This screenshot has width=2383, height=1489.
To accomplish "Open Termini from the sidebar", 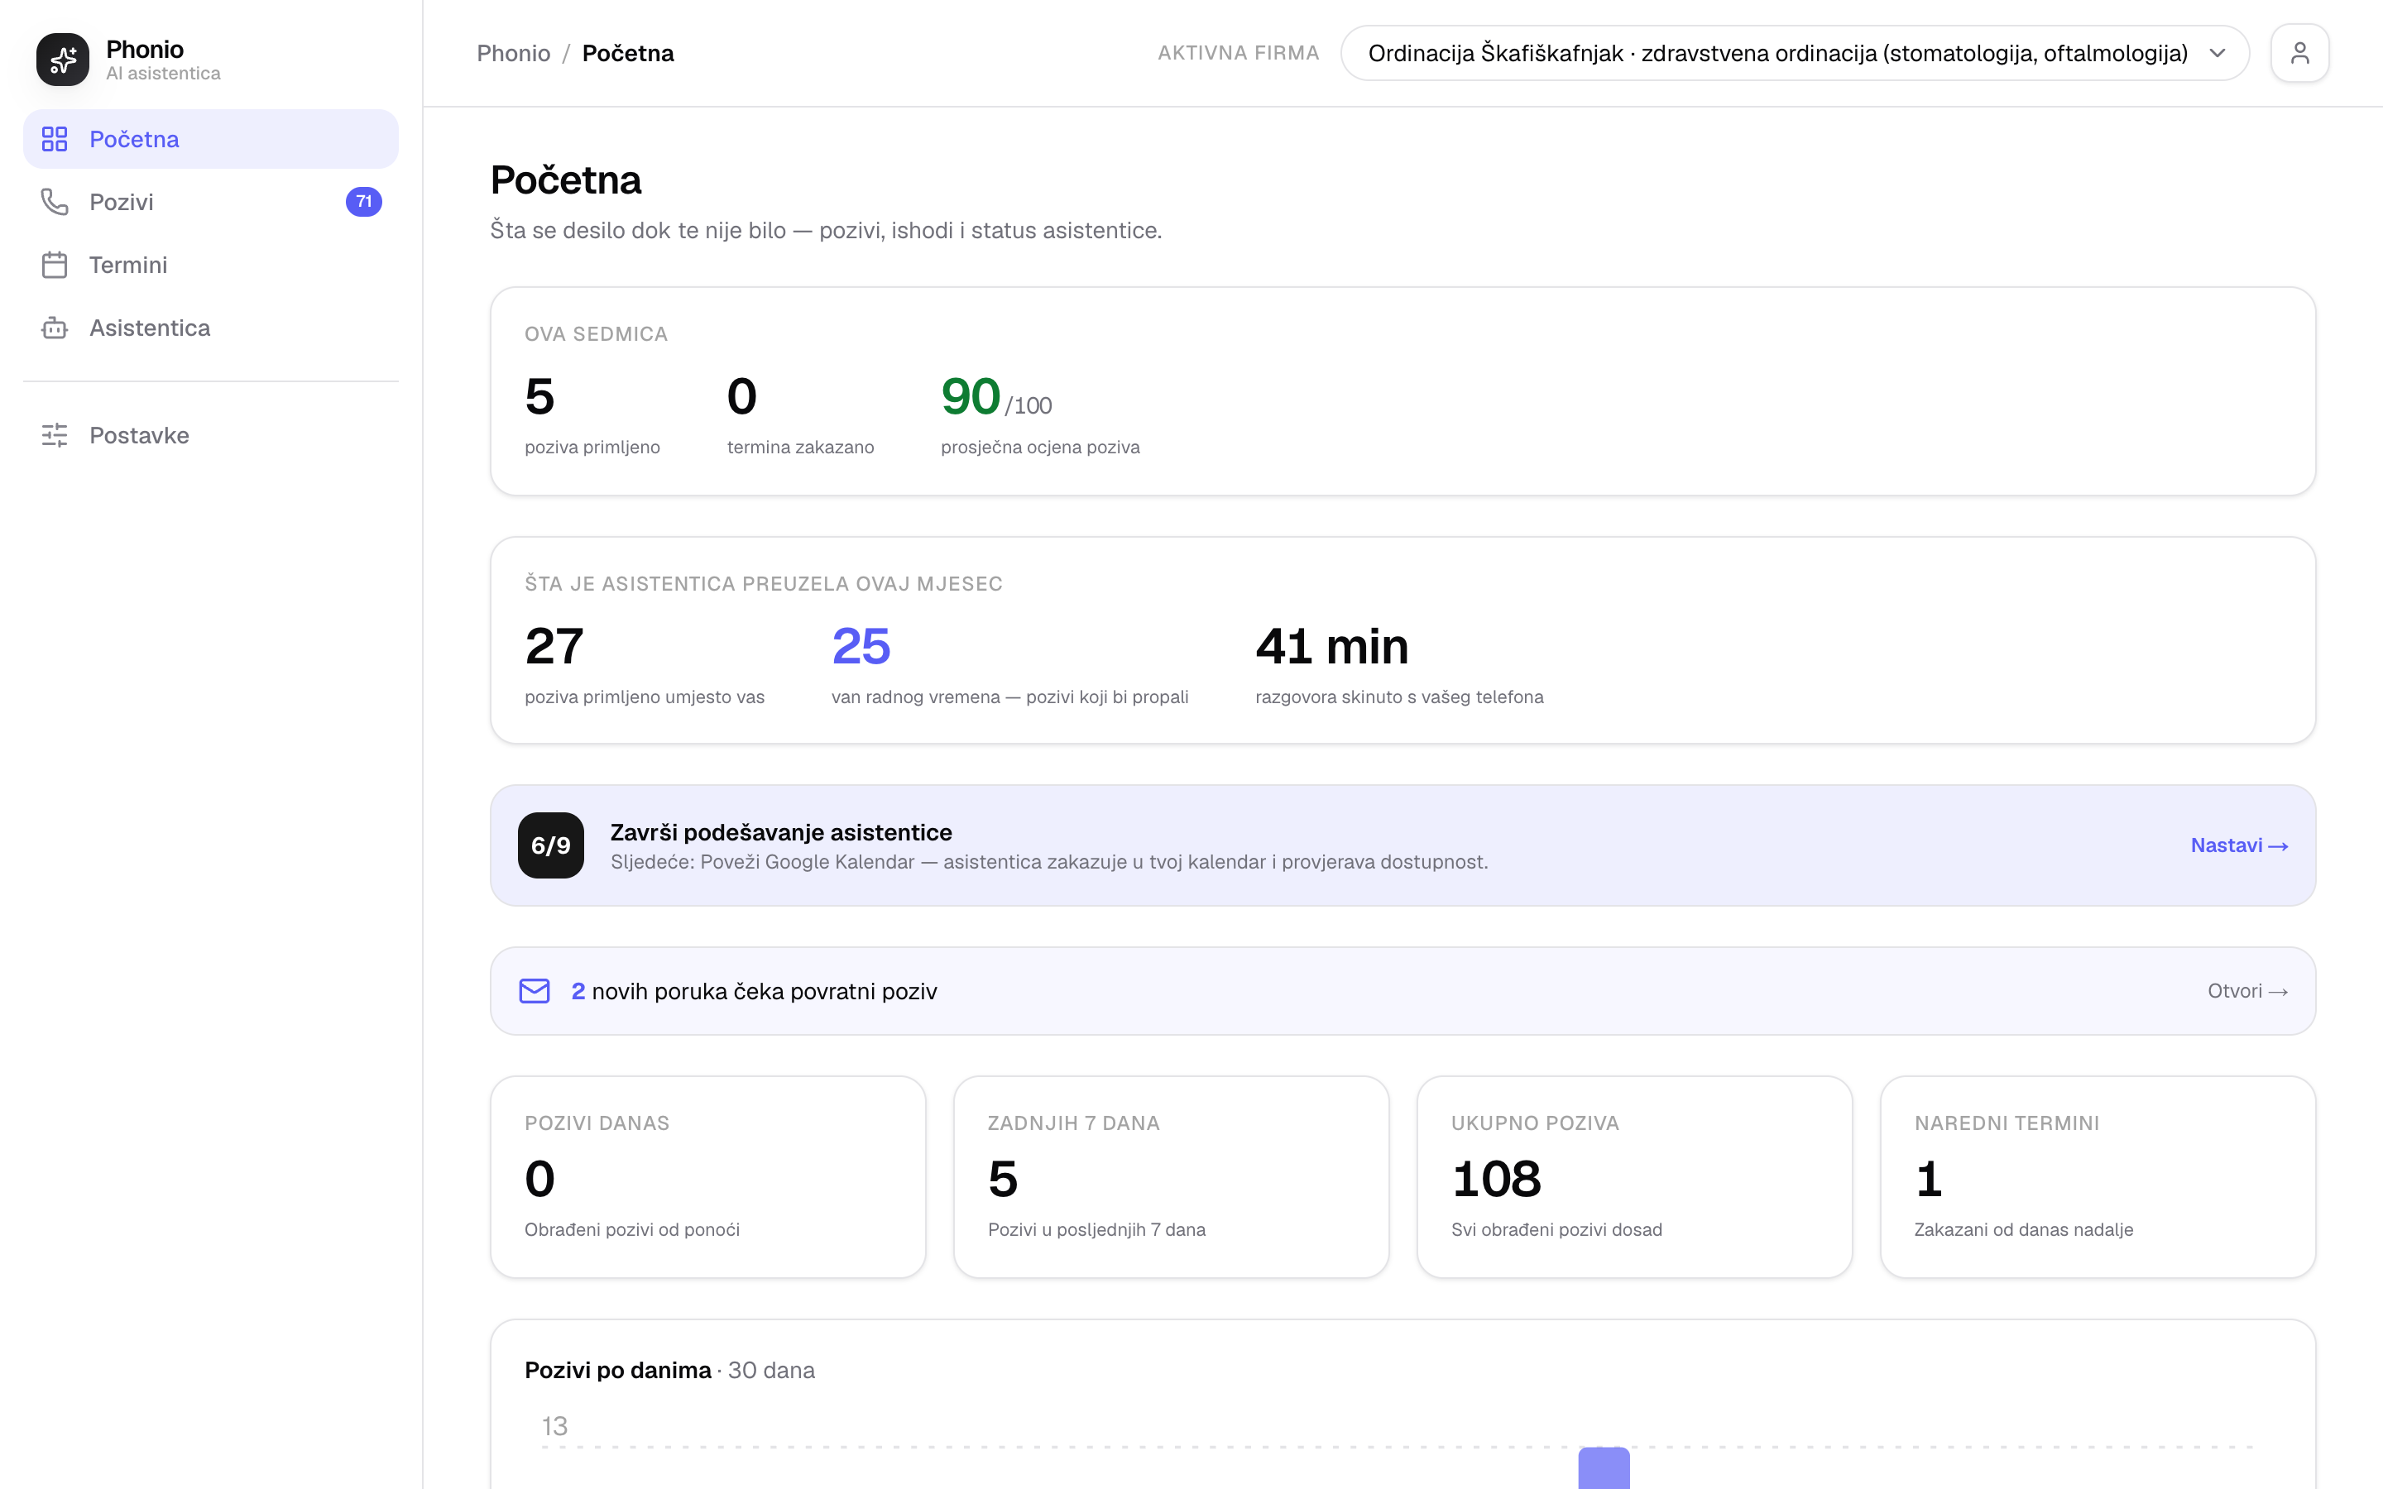I will [x=211, y=265].
